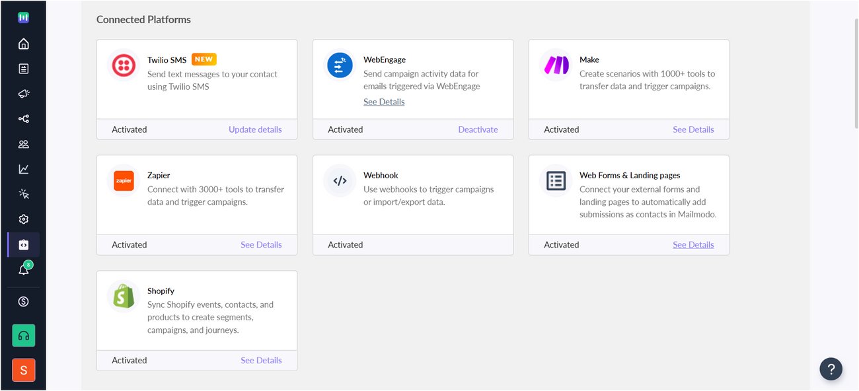Open the billing dollar icon
The height and width of the screenshot is (391, 859).
(23, 302)
